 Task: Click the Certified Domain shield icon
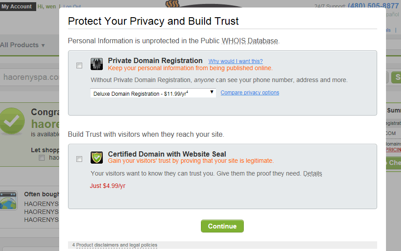(97, 157)
